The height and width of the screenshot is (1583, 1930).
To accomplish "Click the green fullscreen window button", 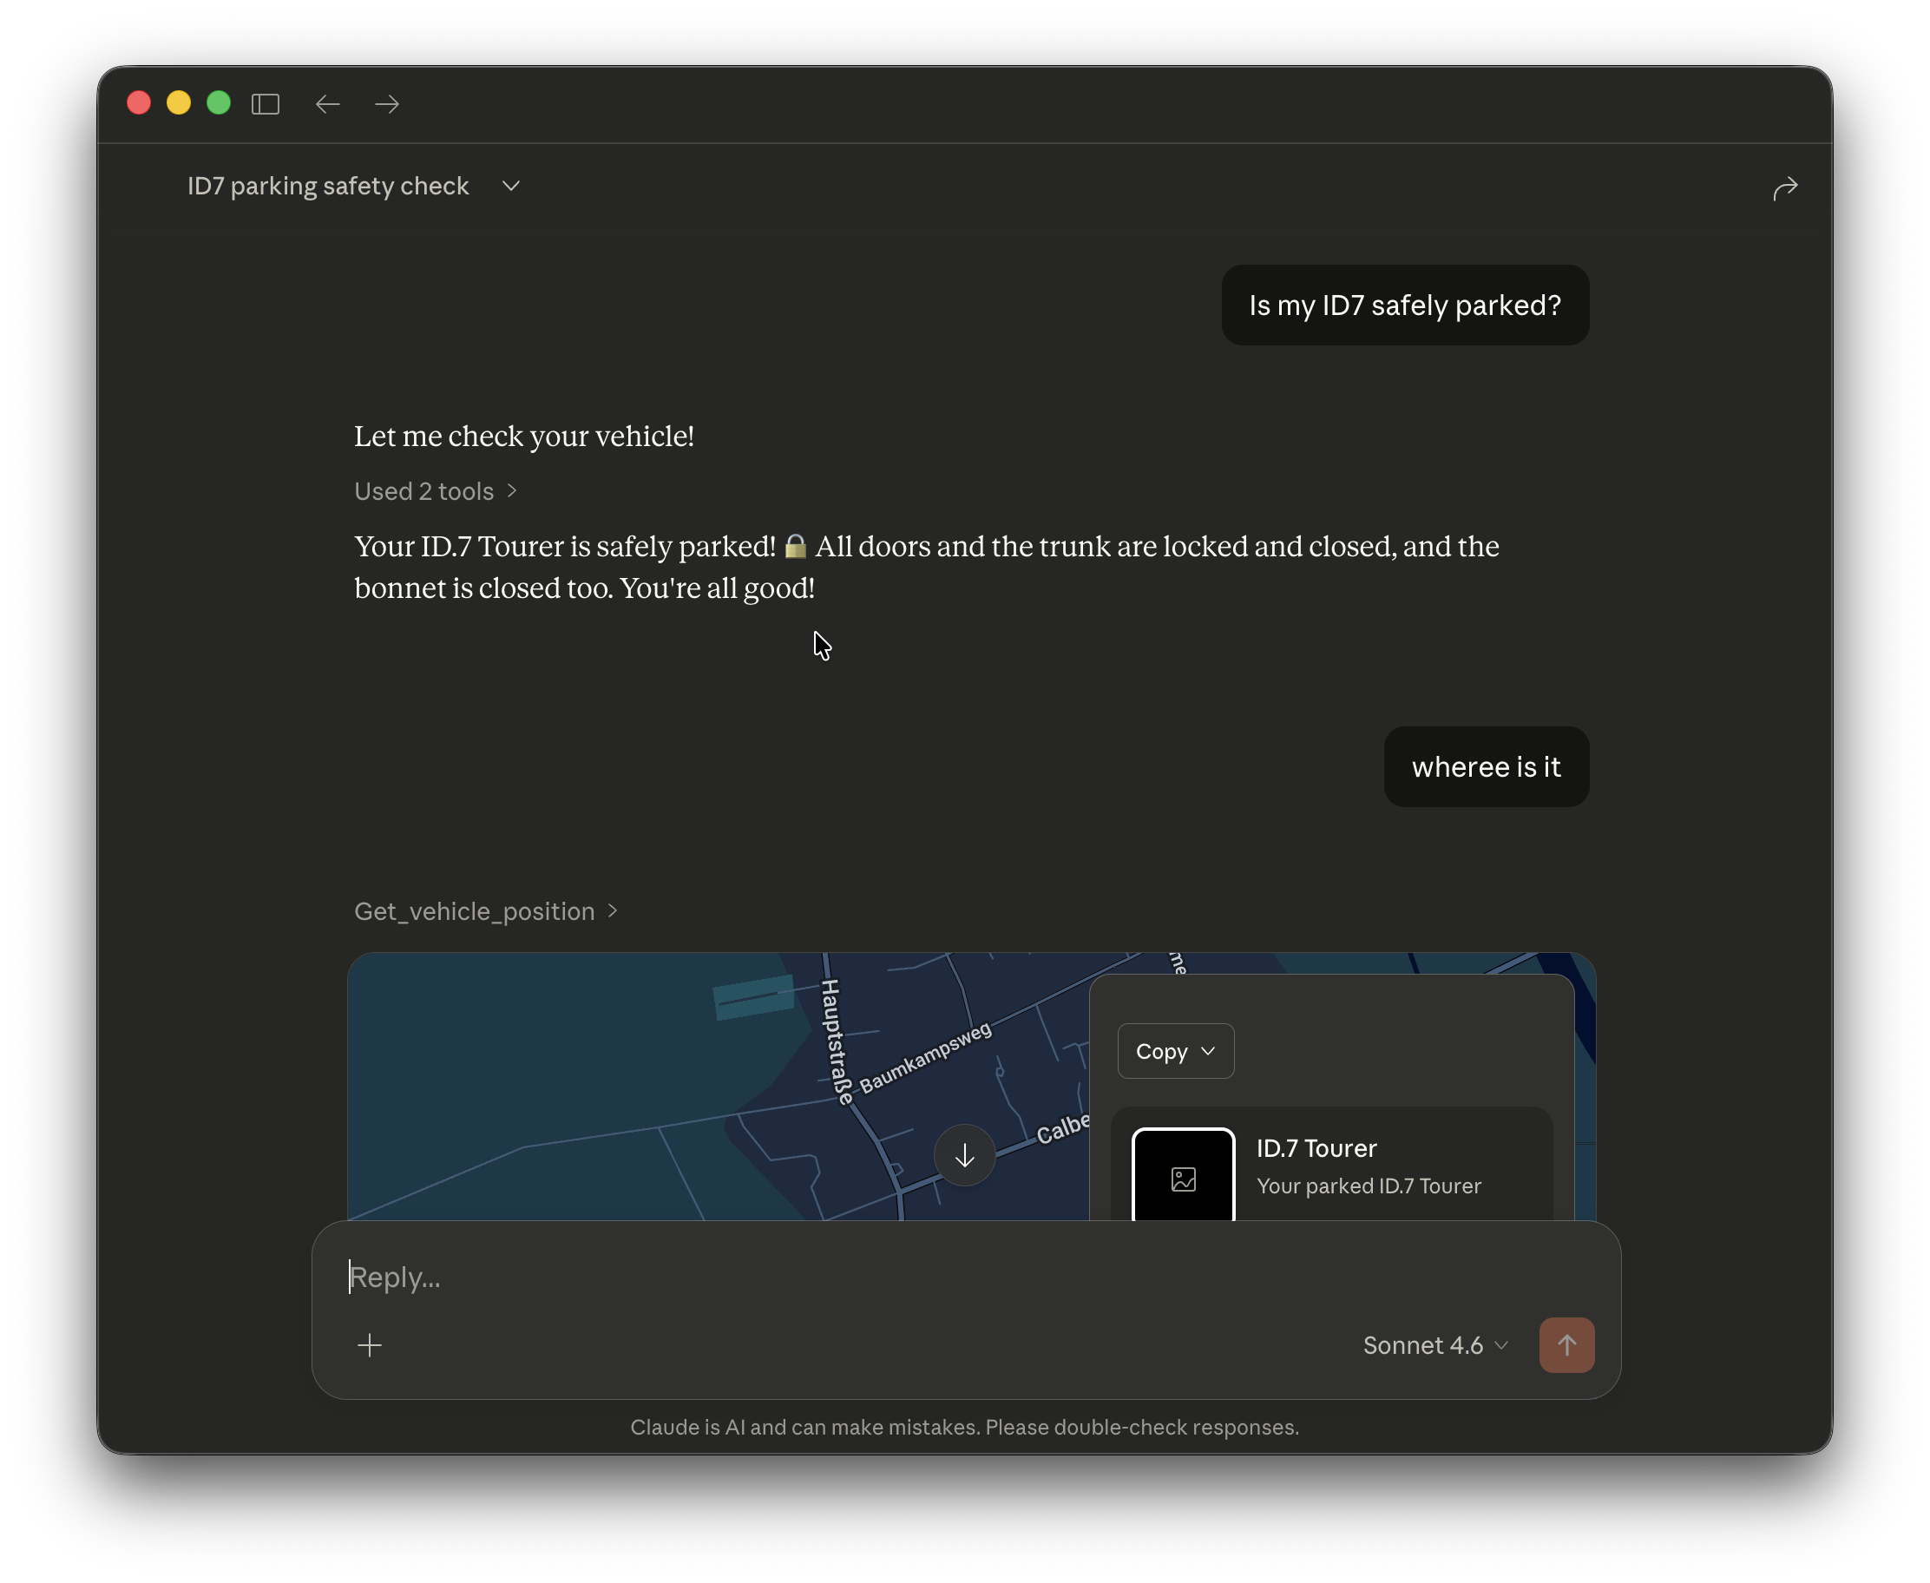I will [219, 102].
